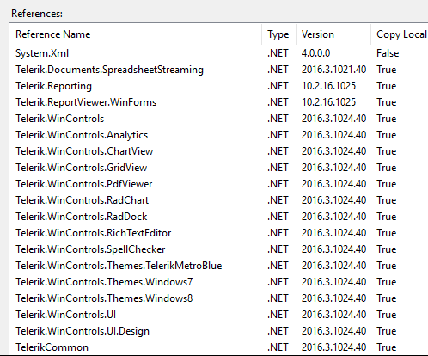Screen dimensions: 428x356
Task: Click version 4.0.0.0 of System.Xml
Action: [315, 53]
